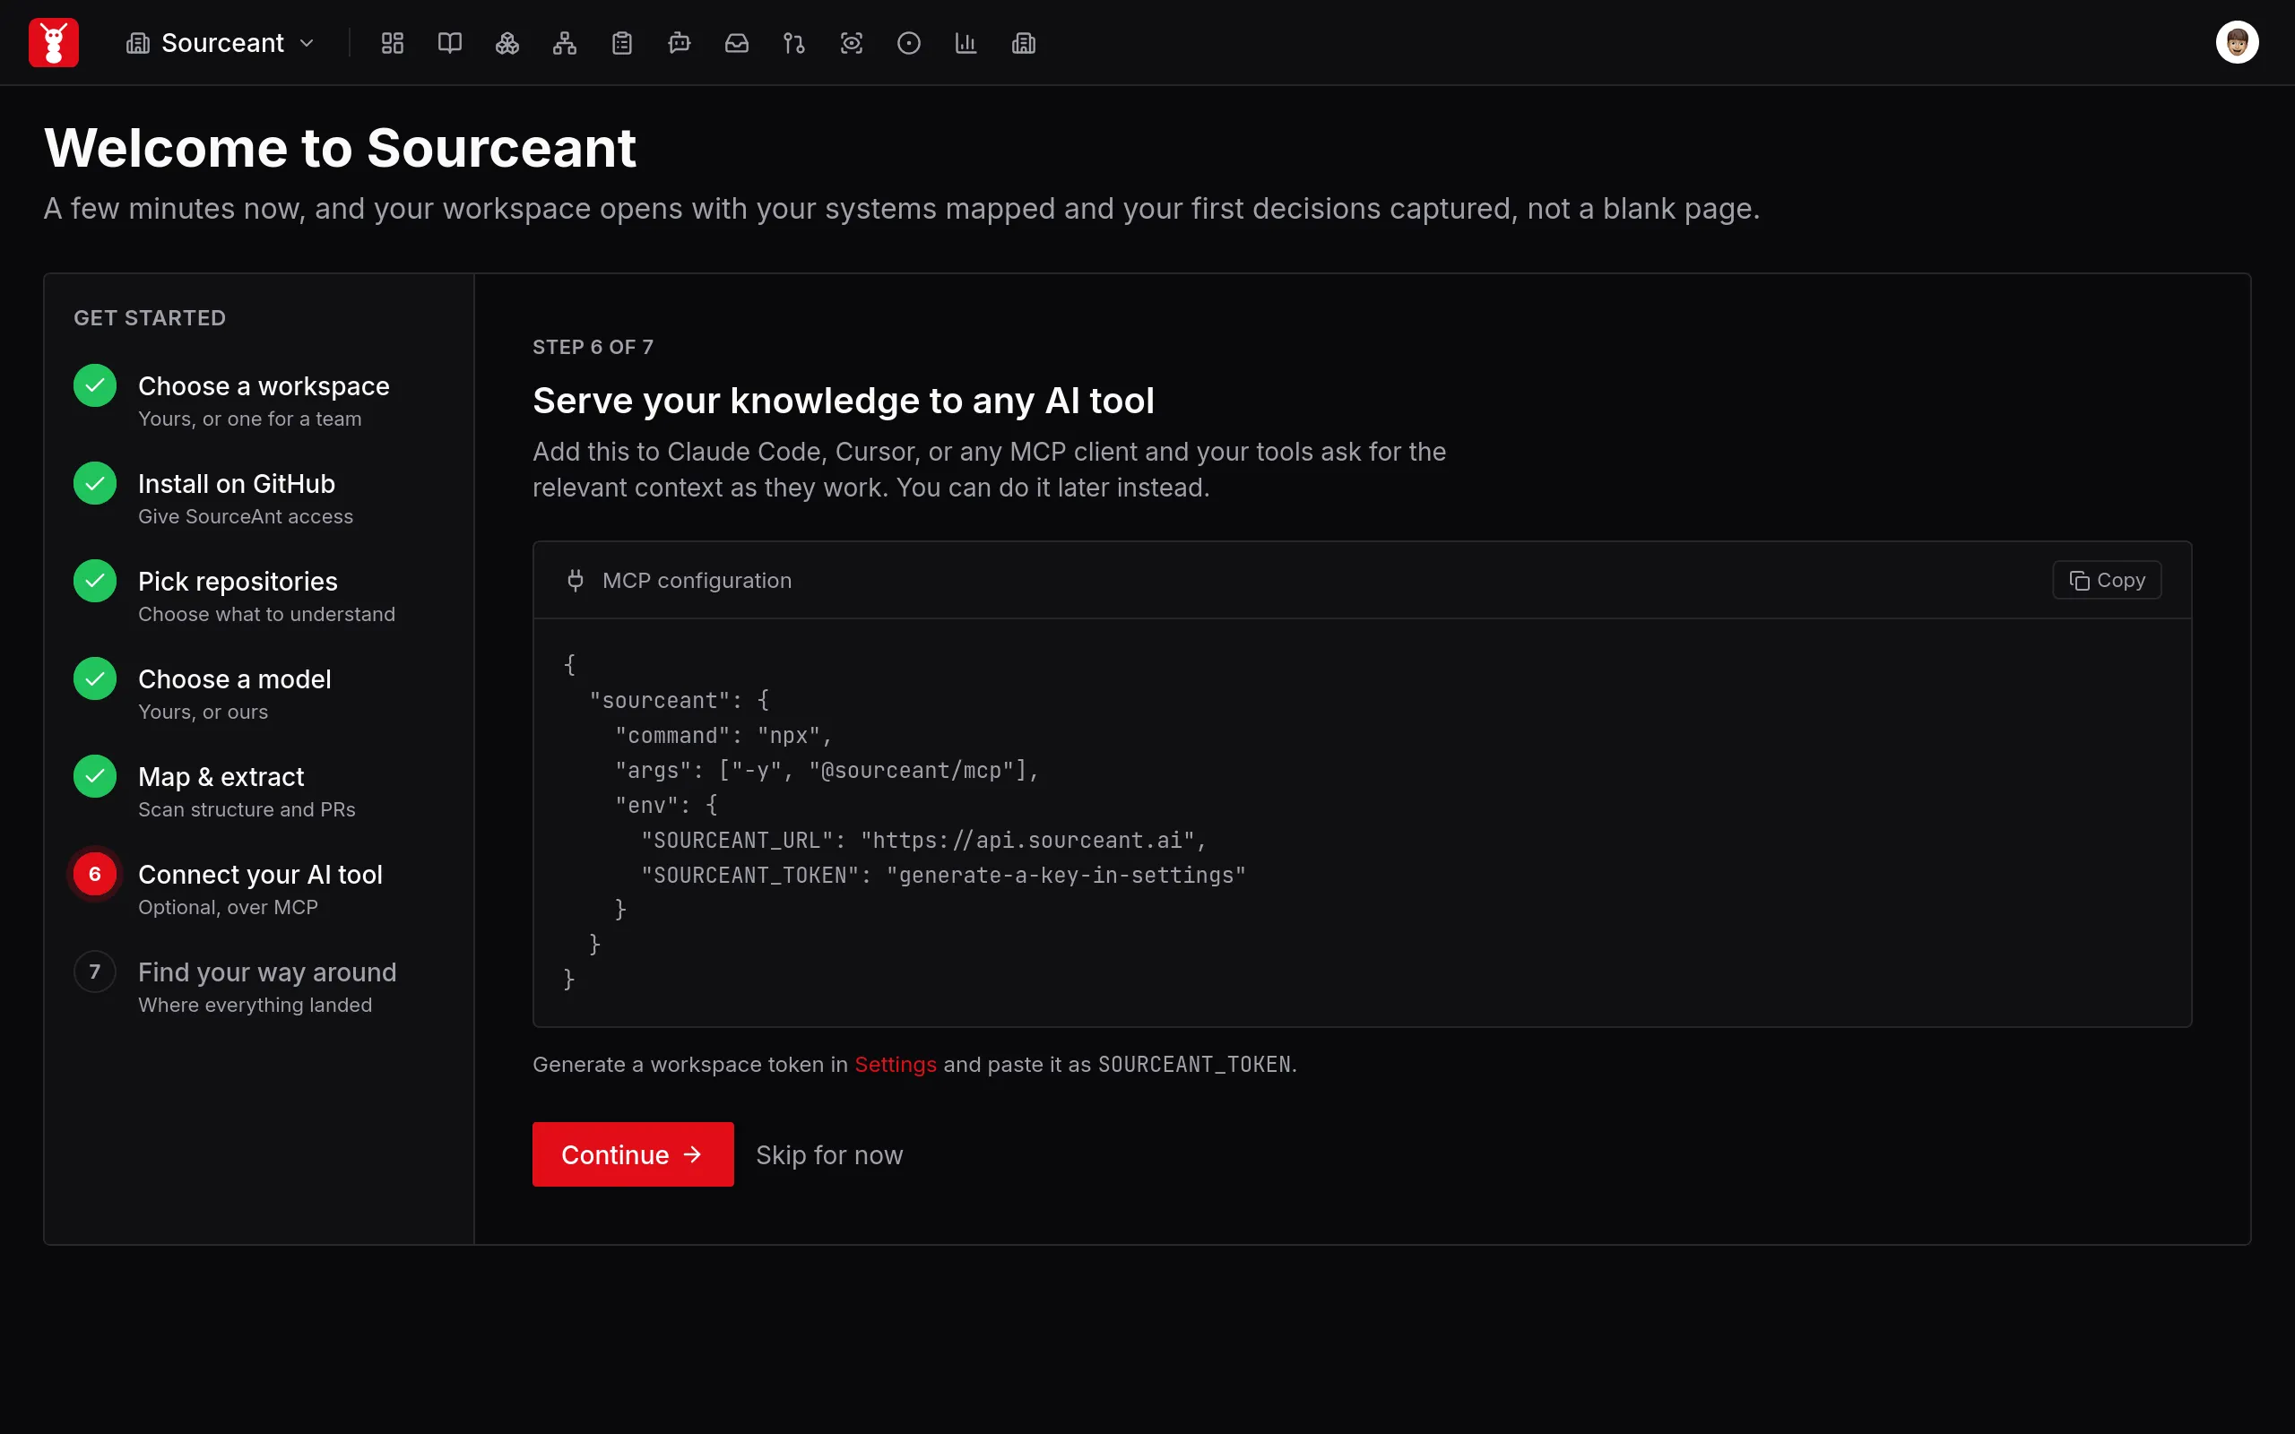The width and height of the screenshot is (2295, 1434).
Task: Click the "@sourceant/mcp" args value
Action: (x=917, y=770)
